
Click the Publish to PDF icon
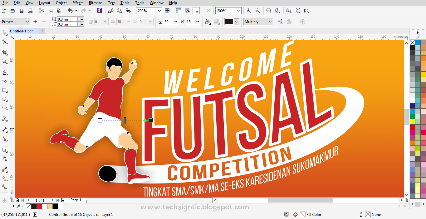[x=128, y=11]
